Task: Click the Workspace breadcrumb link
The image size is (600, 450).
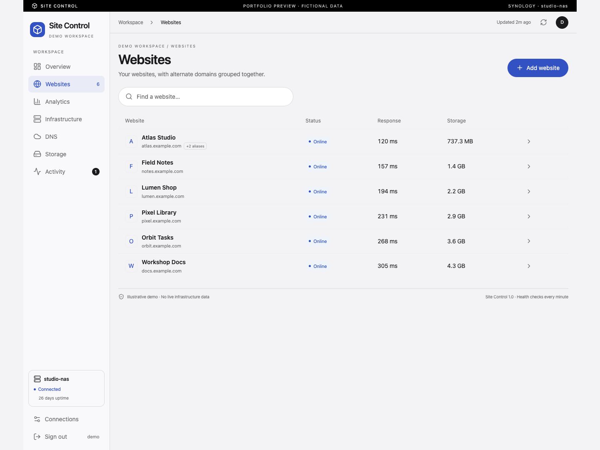Action: pyautogui.click(x=131, y=22)
